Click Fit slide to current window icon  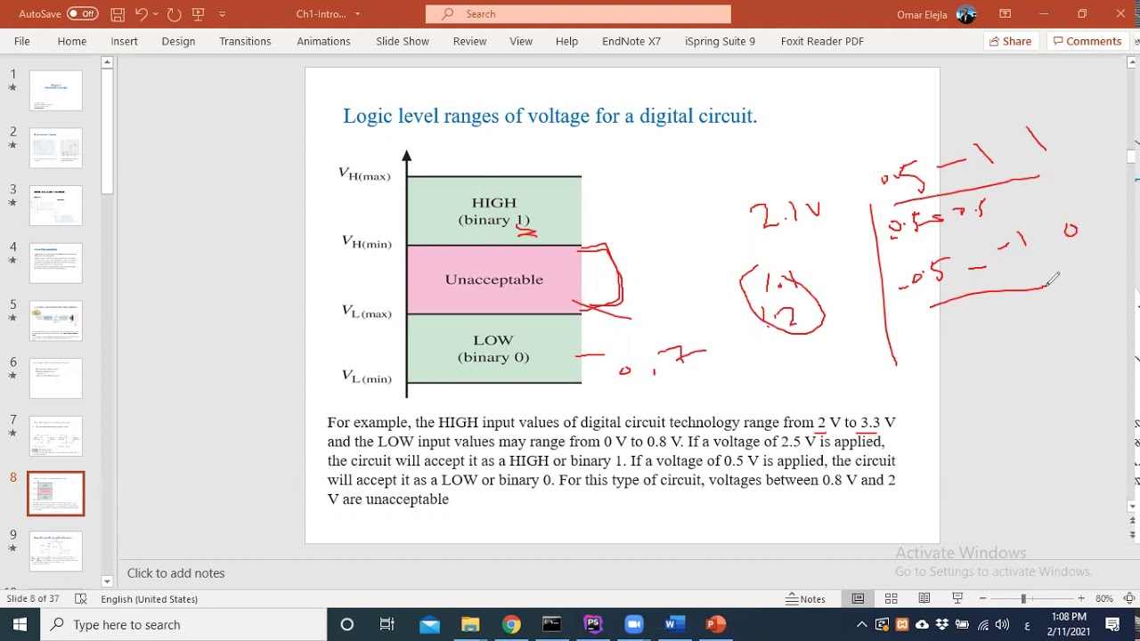1128,599
